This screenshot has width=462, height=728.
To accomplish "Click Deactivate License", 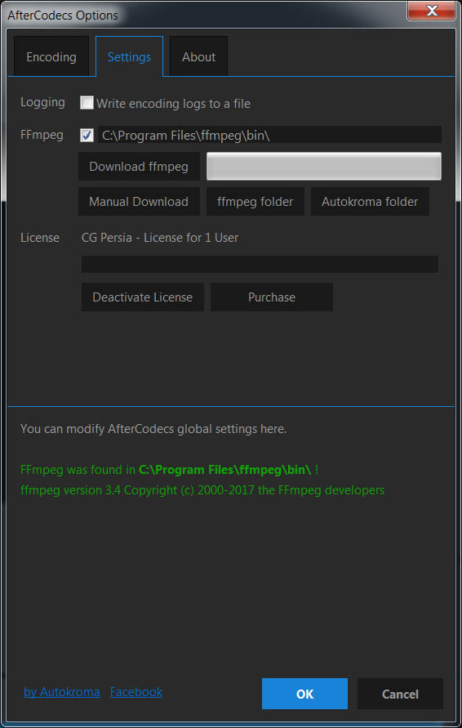I will coord(142,297).
